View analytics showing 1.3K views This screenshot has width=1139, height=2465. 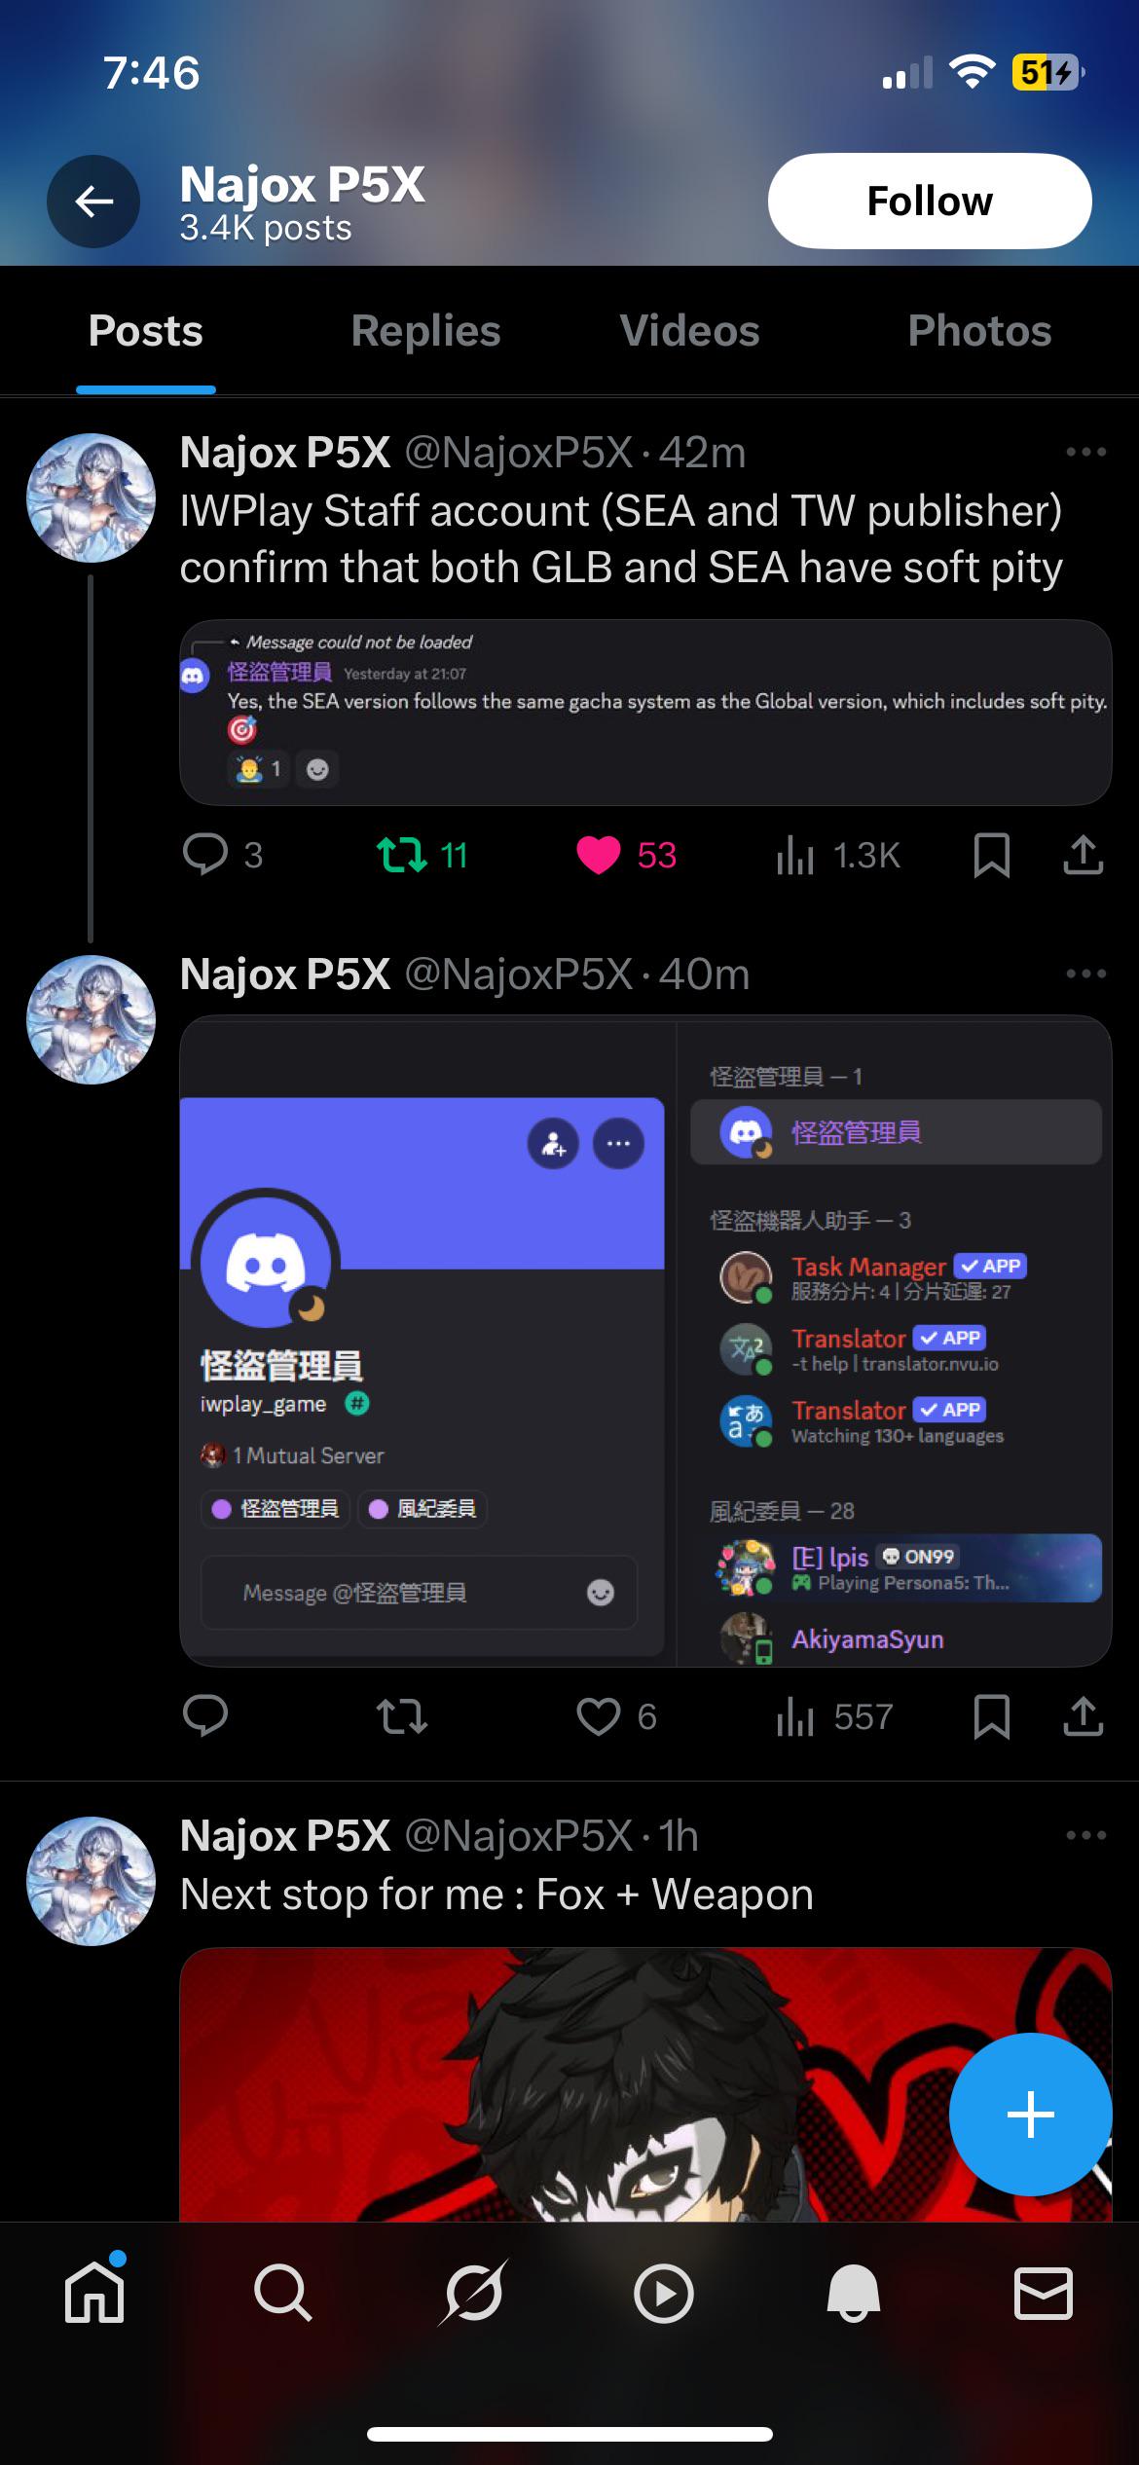[838, 856]
